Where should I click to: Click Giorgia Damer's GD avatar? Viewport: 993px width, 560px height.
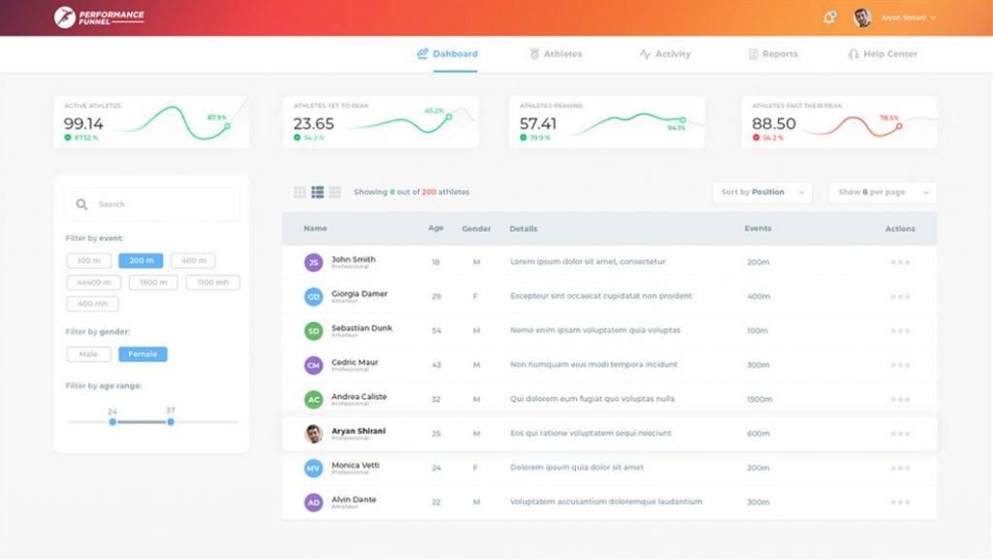click(x=313, y=297)
